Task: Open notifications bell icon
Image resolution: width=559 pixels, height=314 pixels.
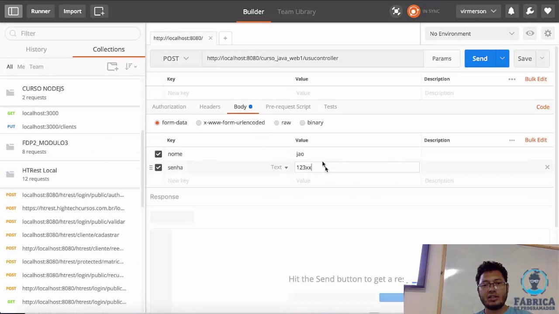Action: coord(511,11)
